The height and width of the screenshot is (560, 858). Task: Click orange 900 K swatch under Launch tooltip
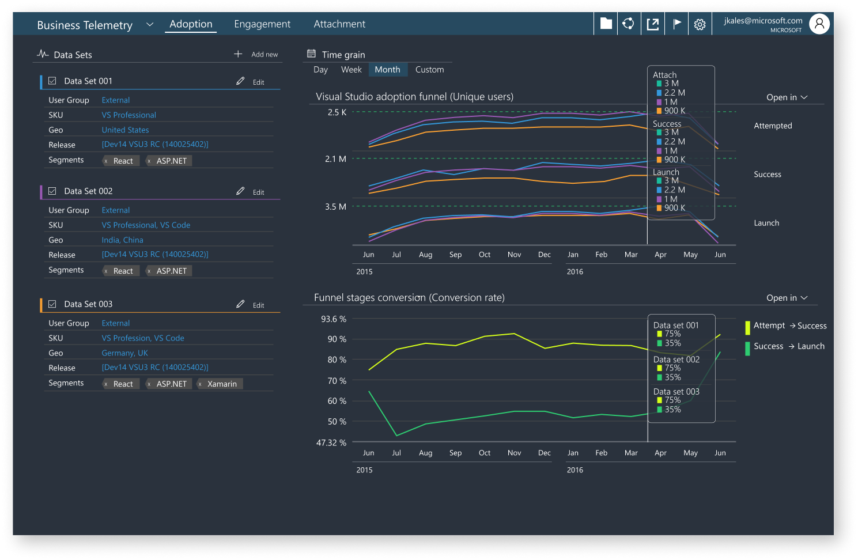[x=659, y=208]
